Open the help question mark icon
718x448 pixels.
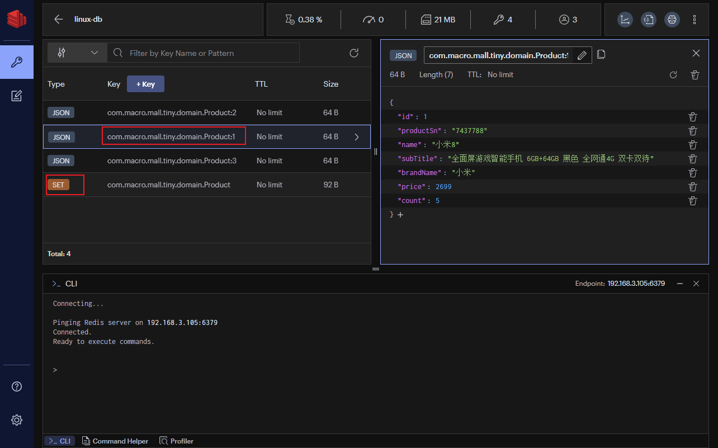(17, 386)
